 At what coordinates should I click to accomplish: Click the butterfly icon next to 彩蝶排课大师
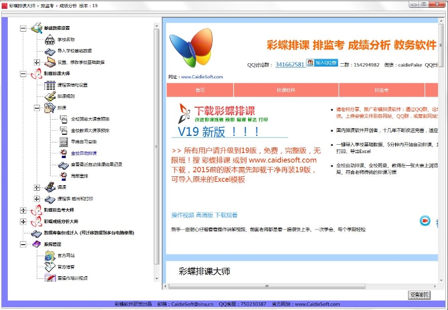pyautogui.click(x=36, y=74)
